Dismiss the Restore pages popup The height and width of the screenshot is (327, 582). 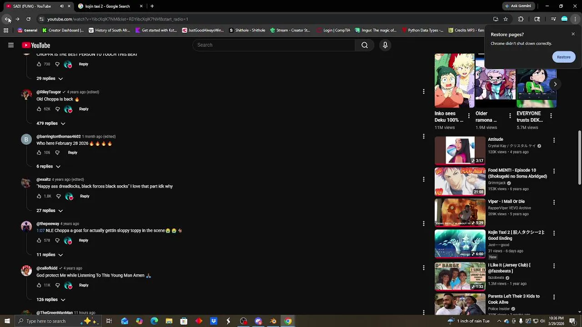[573, 34]
